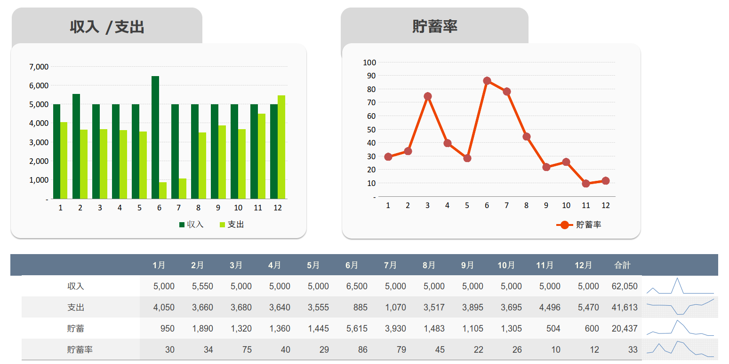Click the total income cell showing 62,050
729x364 pixels.
point(625,287)
